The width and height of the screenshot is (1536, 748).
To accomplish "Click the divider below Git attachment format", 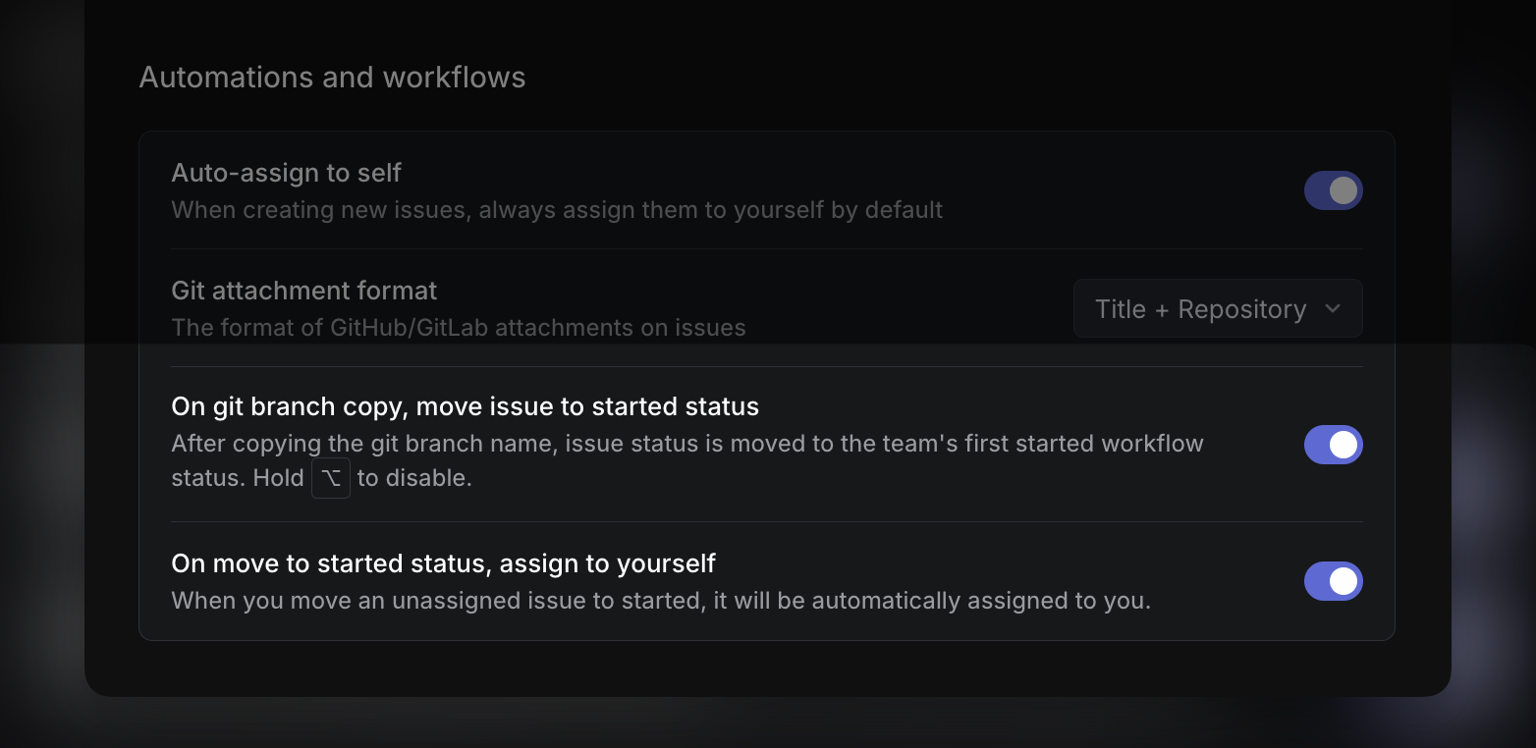I will pyautogui.click(x=766, y=363).
